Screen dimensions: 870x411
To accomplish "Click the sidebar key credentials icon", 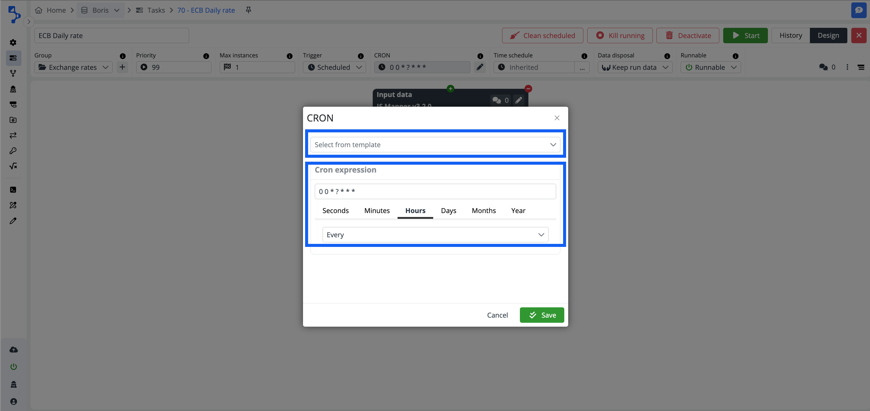I will pyautogui.click(x=13, y=151).
